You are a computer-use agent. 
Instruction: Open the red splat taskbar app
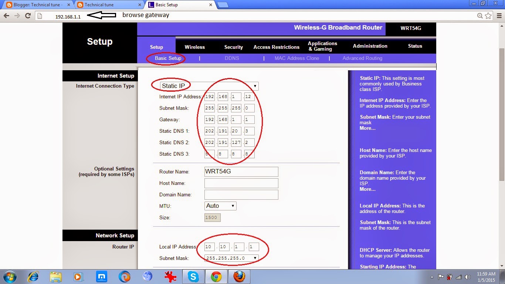pyautogui.click(x=170, y=277)
